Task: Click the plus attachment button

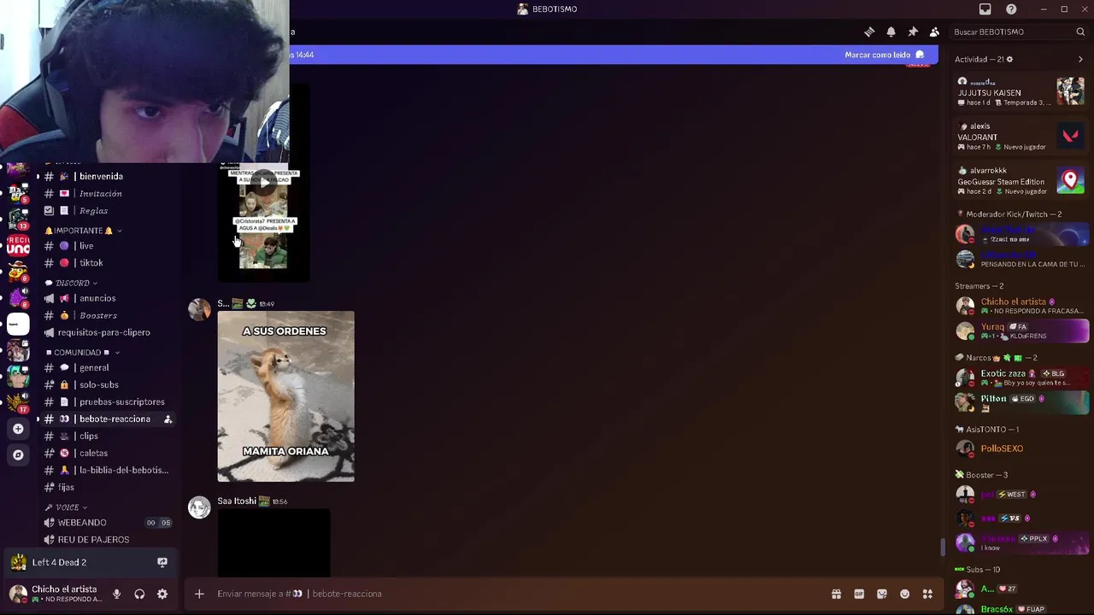Action: pos(199,594)
